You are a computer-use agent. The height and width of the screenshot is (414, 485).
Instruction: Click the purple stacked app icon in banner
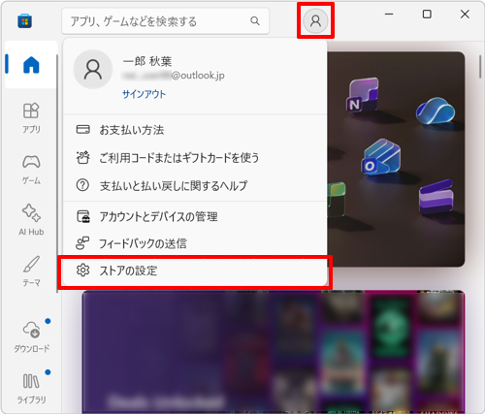436,197
